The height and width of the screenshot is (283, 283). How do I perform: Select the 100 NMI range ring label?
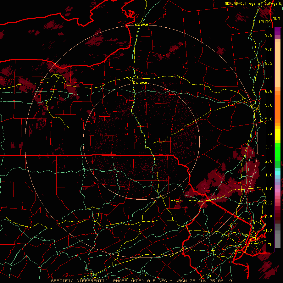pos(141,25)
